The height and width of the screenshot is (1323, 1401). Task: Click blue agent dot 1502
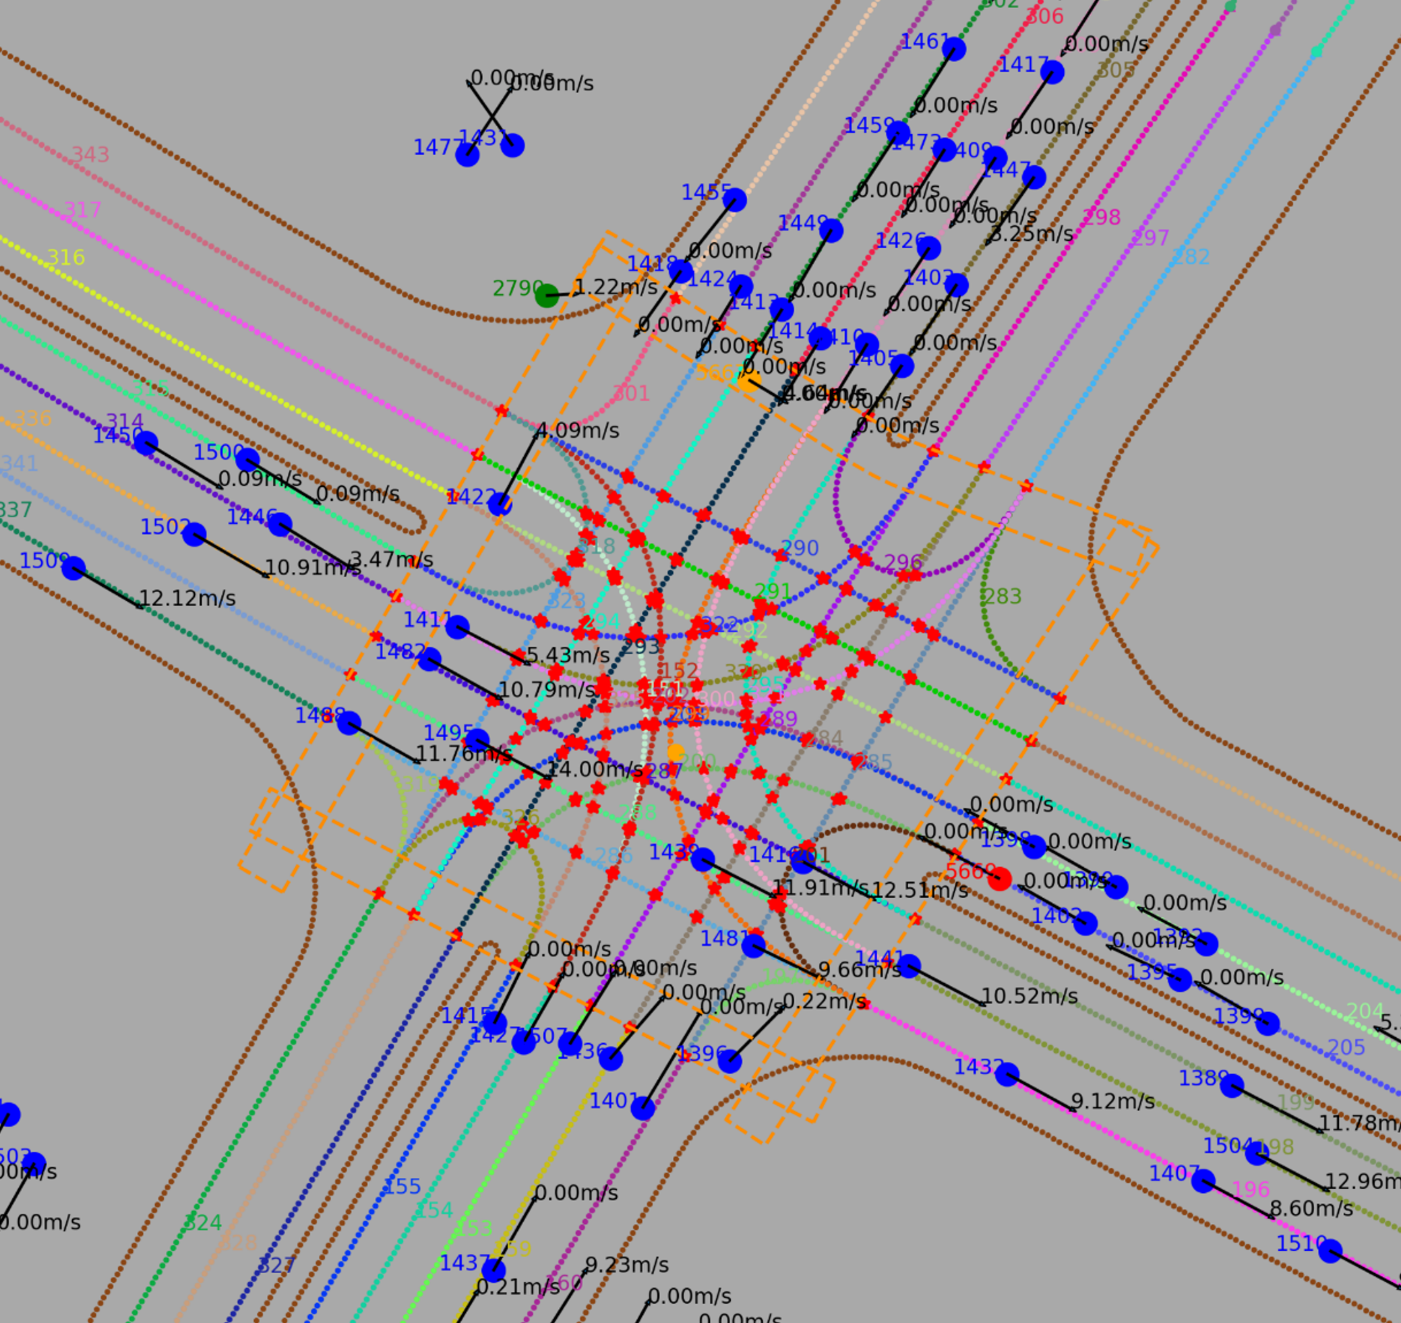[194, 535]
